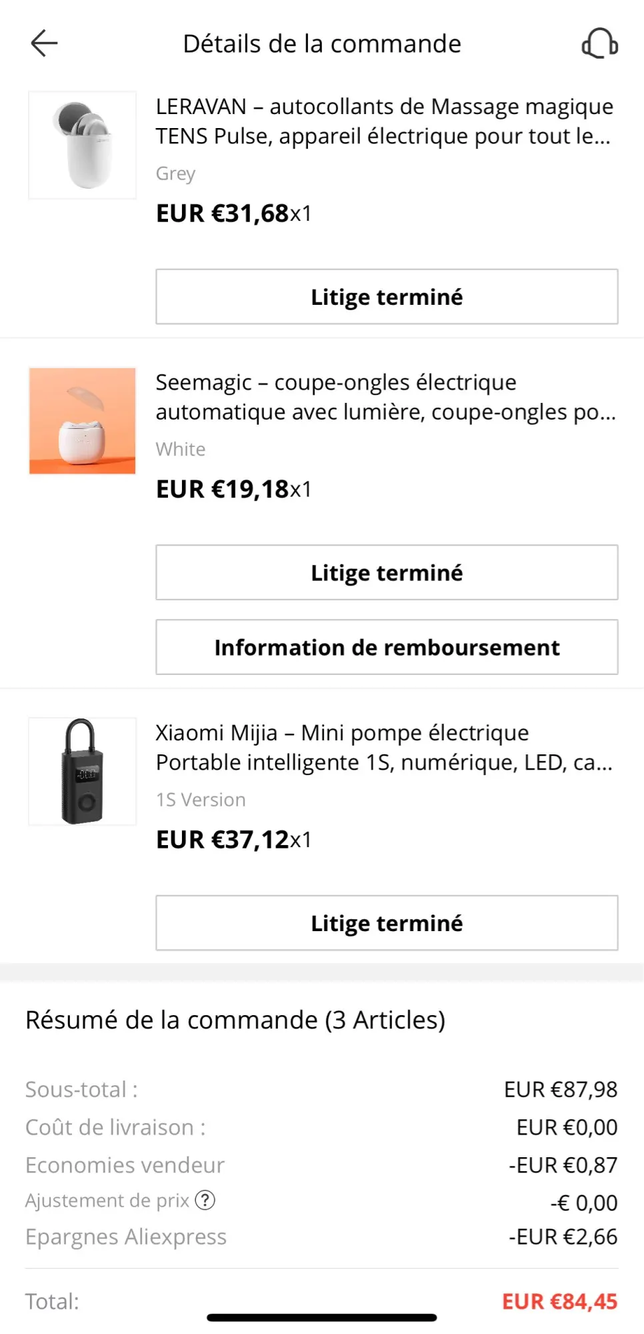Open Xiaomi Mijia Mini pompe title
The width and height of the screenshot is (644, 1334).
[384, 748]
